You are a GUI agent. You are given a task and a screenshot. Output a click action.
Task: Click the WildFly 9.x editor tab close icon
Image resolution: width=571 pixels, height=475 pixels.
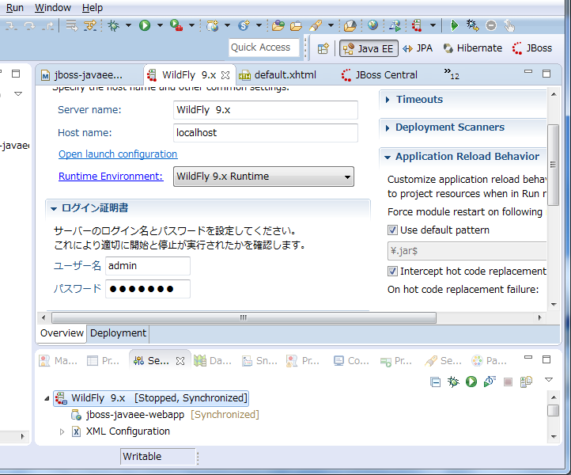[225, 75]
